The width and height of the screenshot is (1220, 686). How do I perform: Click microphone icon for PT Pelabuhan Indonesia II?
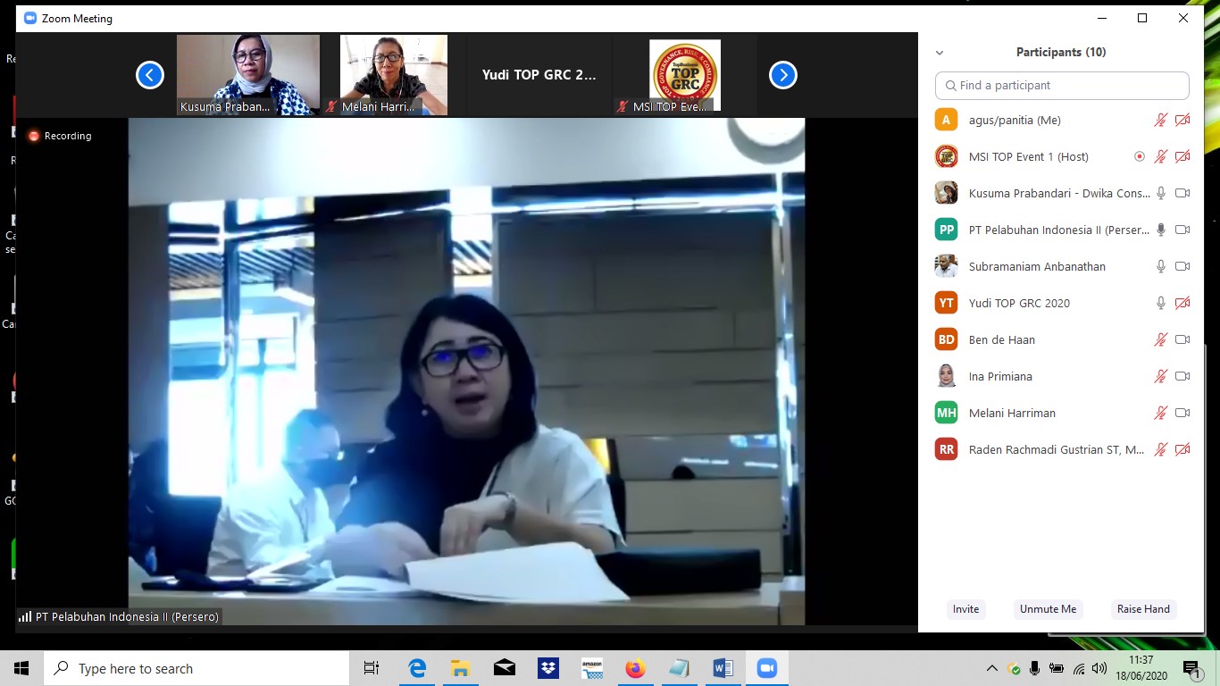tap(1161, 230)
